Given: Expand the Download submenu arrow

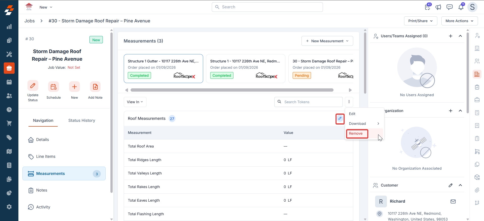Looking at the screenshot, I should 378,124.
